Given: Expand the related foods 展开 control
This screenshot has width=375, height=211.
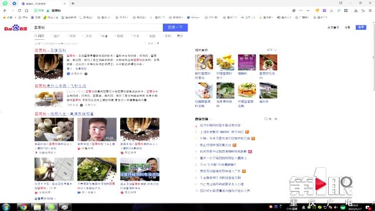Looking at the screenshot, I should tap(272, 50).
